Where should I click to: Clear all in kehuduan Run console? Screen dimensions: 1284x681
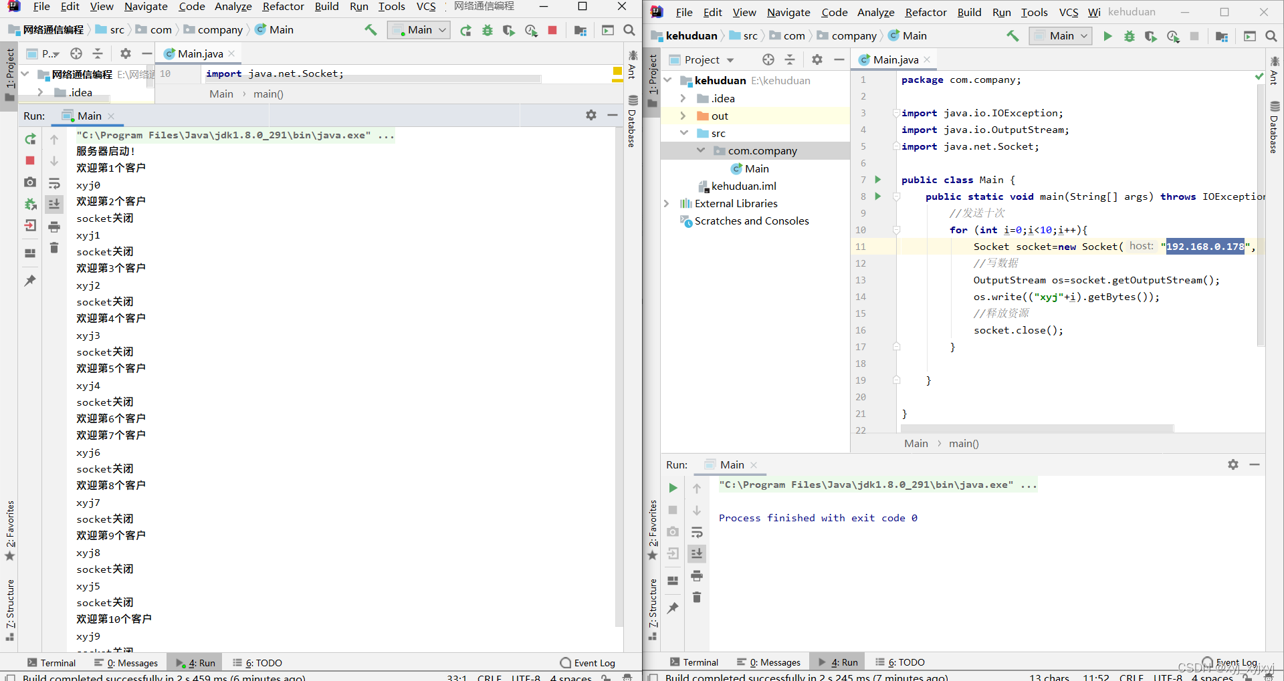coord(697,597)
